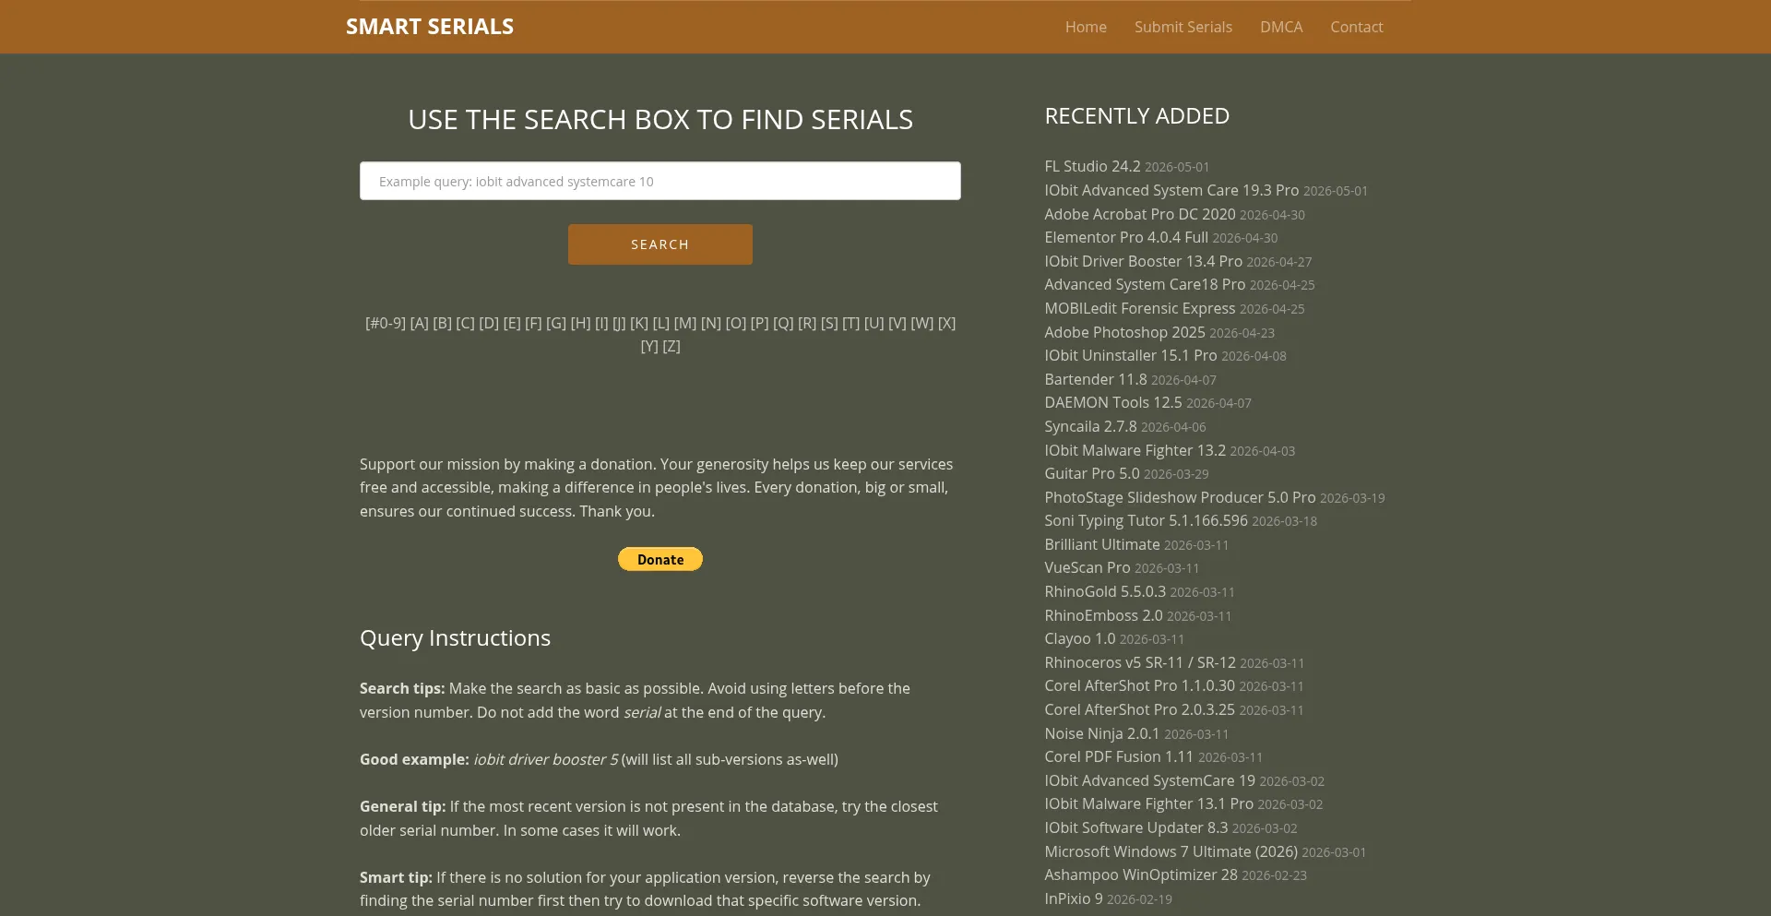The image size is (1771, 916).
Task: Open IObit Malware Fighter 13.1 Pro
Action: [1148, 803]
